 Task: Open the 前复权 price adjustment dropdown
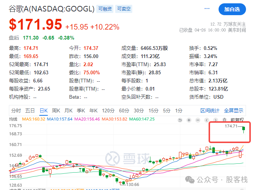237,120
